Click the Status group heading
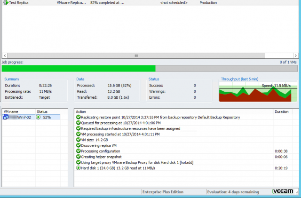The height and width of the screenshot is (198, 301). (x=154, y=79)
